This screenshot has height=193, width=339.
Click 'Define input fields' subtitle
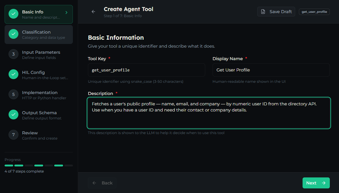[39, 58]
